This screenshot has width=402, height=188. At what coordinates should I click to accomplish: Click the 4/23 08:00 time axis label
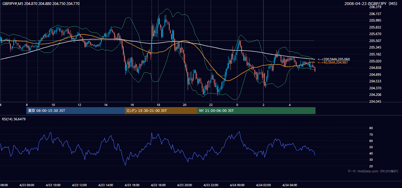tap(27, 185)
